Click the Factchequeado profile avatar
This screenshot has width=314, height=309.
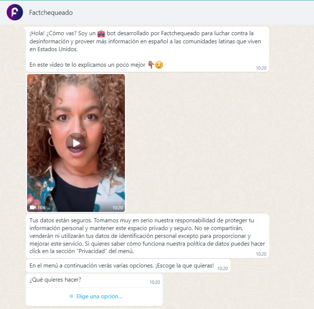(15, 13)
